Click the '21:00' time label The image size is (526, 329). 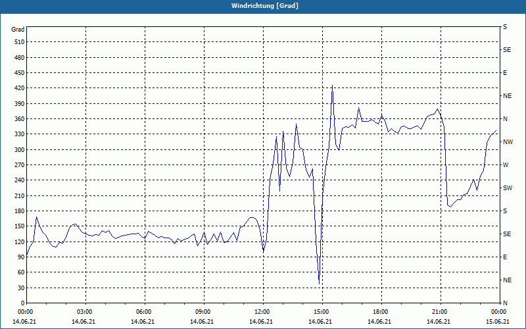coord(441,311)
